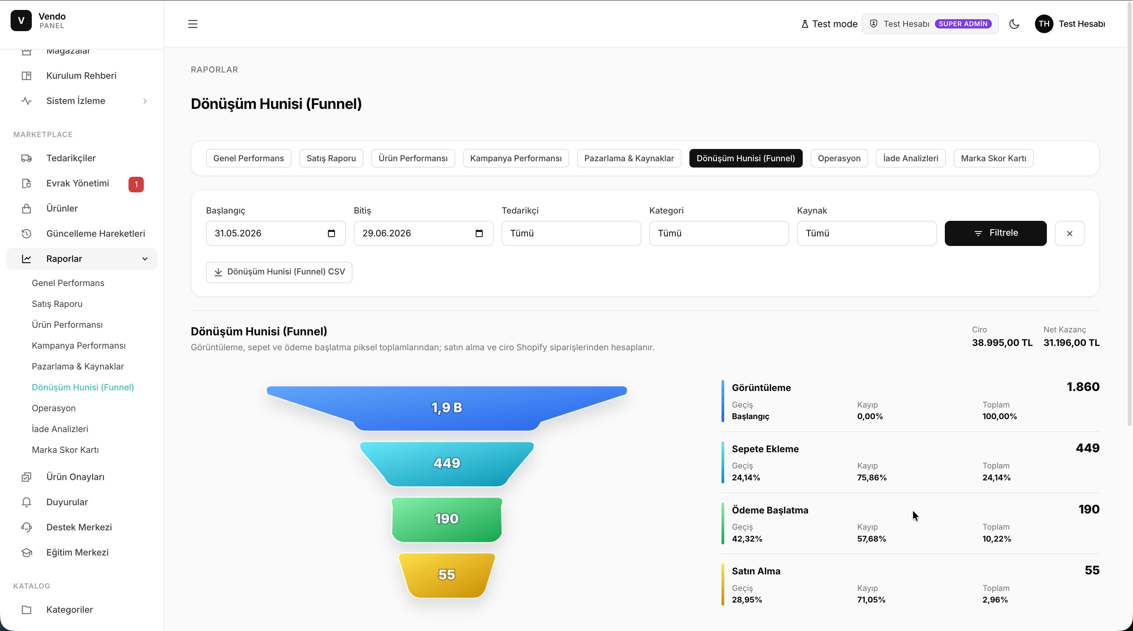The width and height of the screenshot is (1133, 631).
Task: Click the Test mode flask icon
Action: [804, 24]
